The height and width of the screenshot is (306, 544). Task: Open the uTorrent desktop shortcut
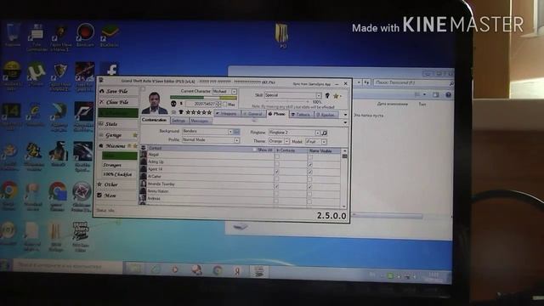click(36, 74)
